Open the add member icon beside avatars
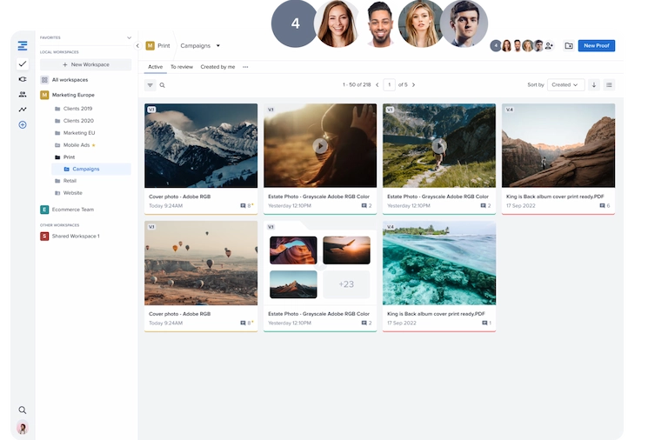This screenshot has width=648, height=440. (x=549, y=45)
